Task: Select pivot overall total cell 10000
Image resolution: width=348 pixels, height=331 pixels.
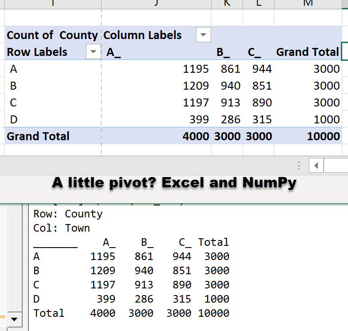Action: coord(308,136)
